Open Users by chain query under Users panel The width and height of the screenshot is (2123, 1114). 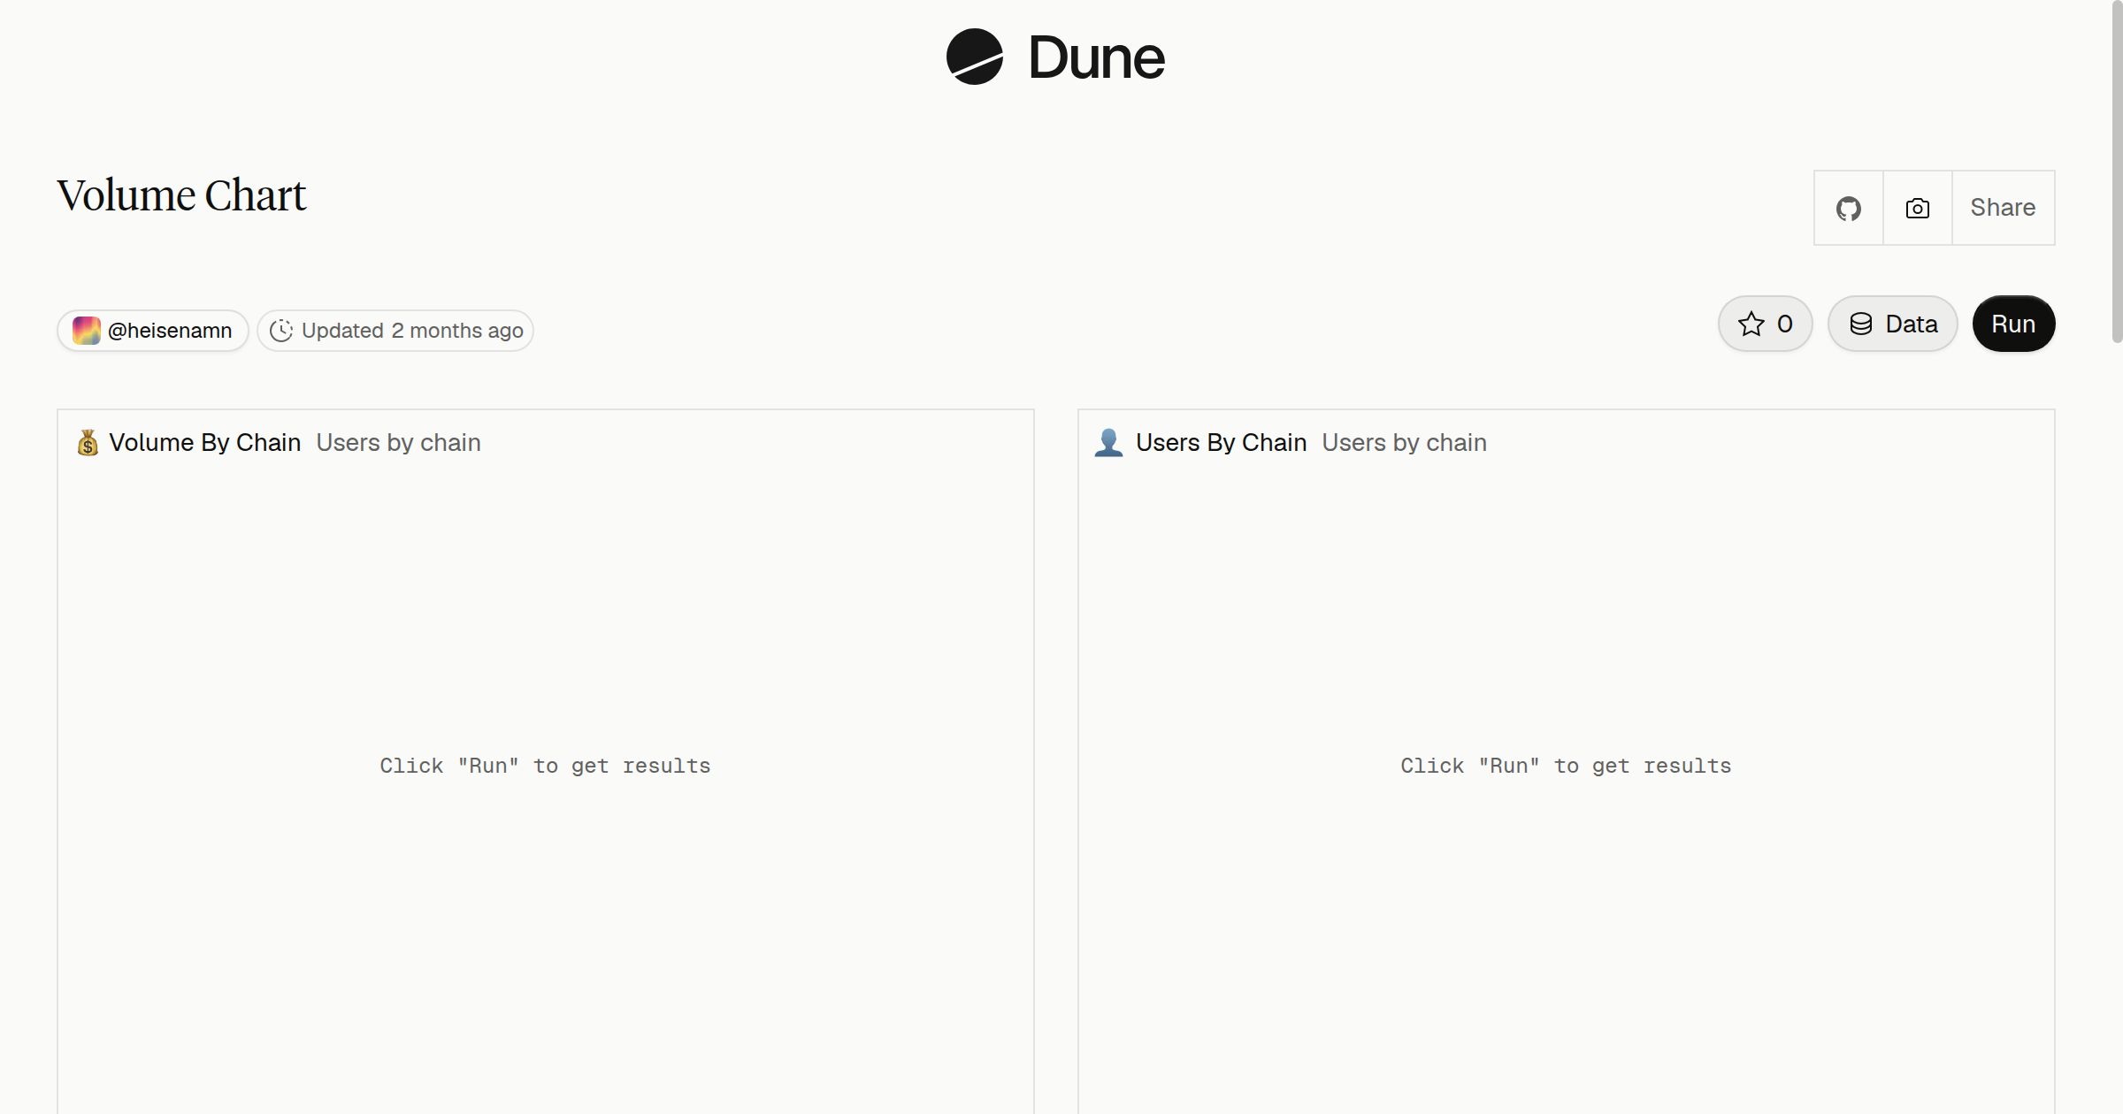(1404, 442)
